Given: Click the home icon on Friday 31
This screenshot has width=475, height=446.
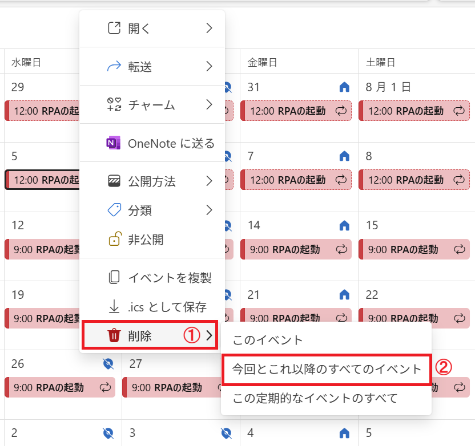Looking at the screenshot, I should coord(344,87).
